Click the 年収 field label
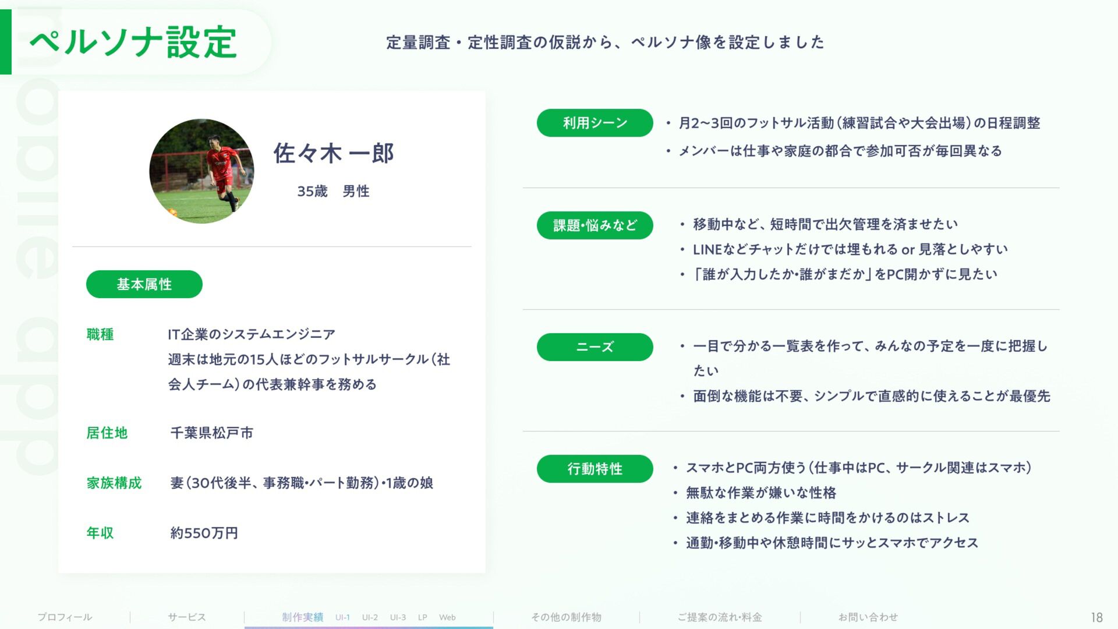Screen dimensions: 1118x629 pos(100,533)
